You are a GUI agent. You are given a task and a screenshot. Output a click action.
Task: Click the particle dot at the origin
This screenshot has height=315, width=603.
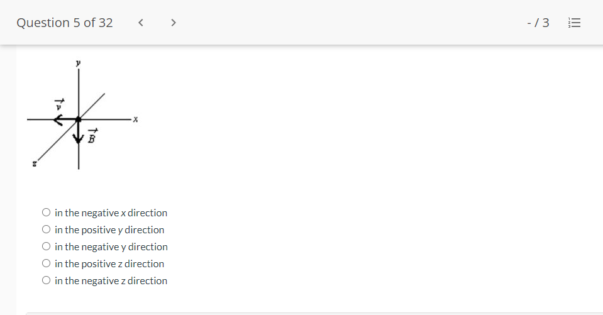click(79, 119)
